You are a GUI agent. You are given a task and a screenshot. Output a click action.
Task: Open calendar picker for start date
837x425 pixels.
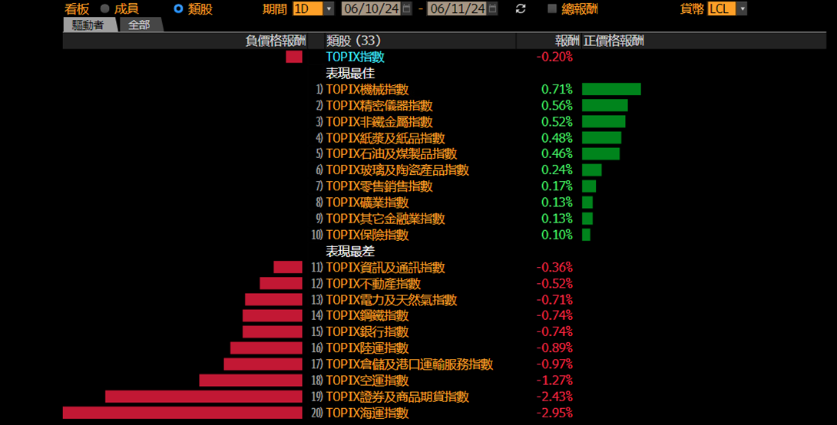coord(407,8)
